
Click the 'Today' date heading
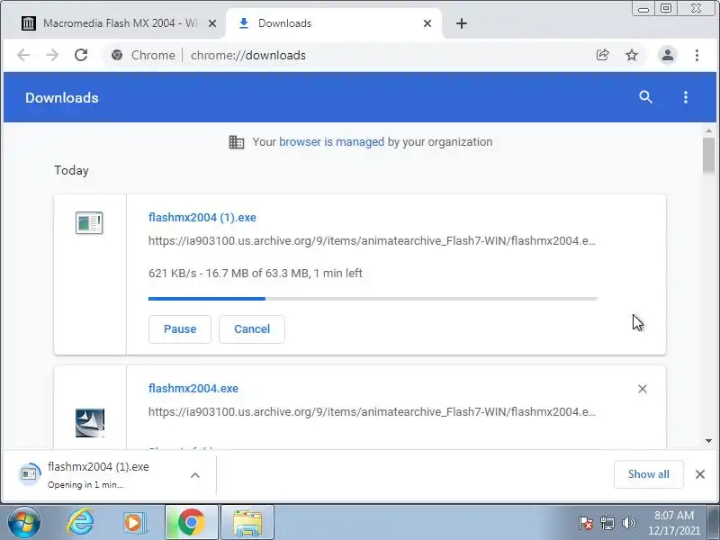71,170
